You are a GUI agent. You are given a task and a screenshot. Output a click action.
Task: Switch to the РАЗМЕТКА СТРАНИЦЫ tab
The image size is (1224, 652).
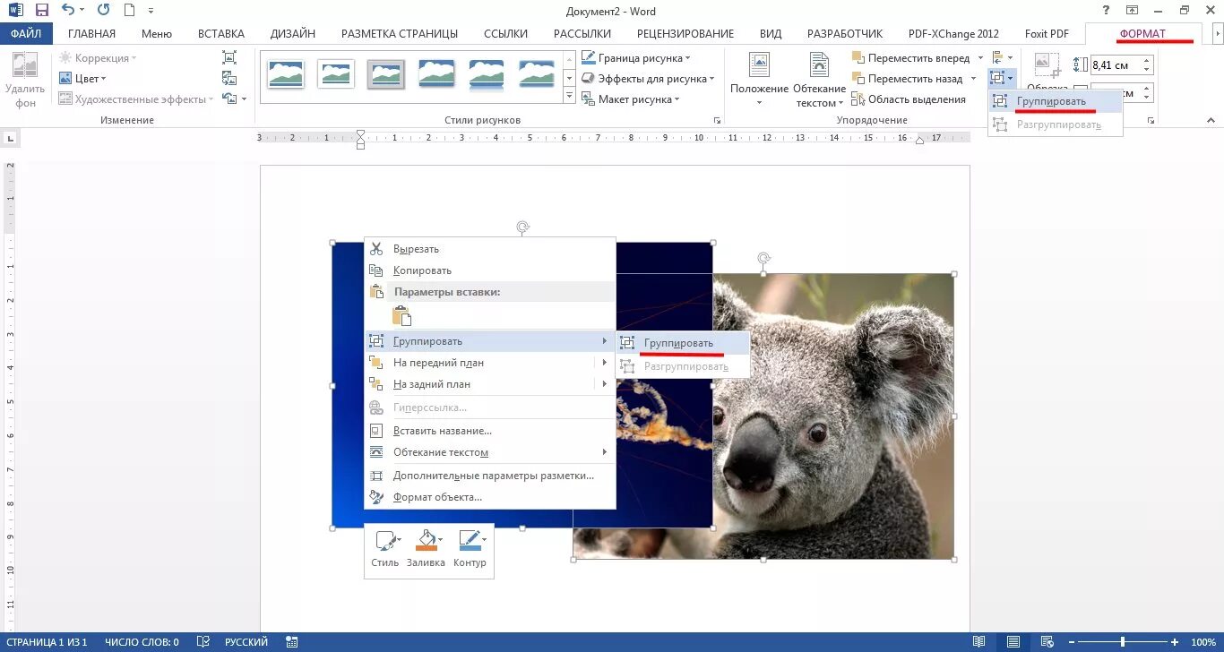[400, 34]
